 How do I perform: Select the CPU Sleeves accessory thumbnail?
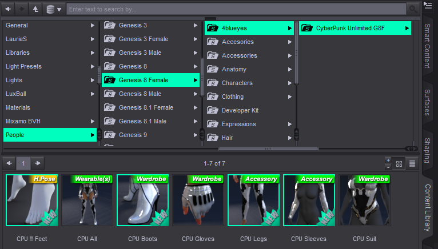tap(309, 200)
